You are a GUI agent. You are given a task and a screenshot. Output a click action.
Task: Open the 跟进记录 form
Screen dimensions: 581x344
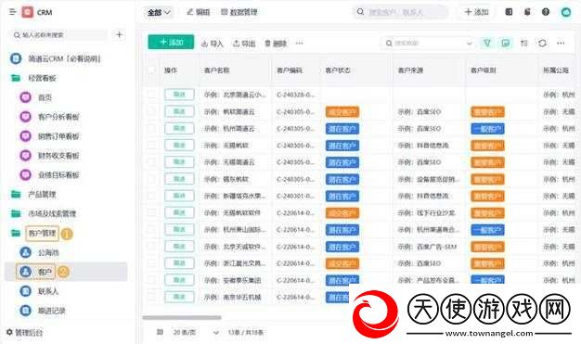pos(43,311)
